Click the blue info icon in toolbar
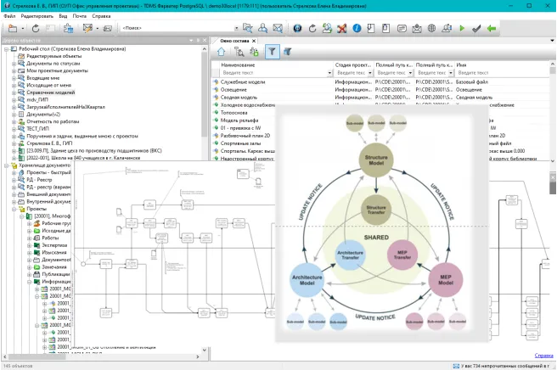The width and height of the screenshot is (557, 370). point(357,28)
